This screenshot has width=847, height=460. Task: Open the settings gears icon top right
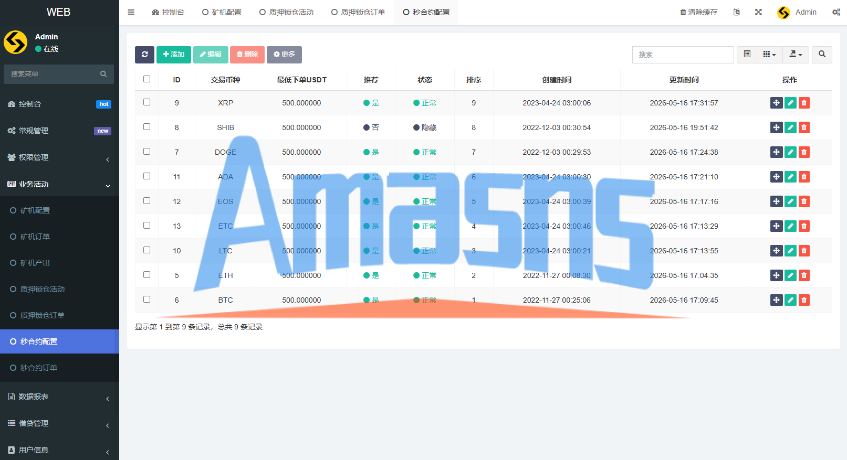[x=836, y=12]
